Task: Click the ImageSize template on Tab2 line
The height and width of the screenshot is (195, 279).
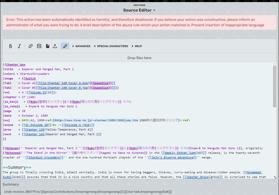Action: [x=101, y=88]
